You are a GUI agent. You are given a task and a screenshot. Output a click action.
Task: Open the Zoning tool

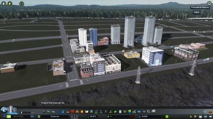[x=49, y=112]
